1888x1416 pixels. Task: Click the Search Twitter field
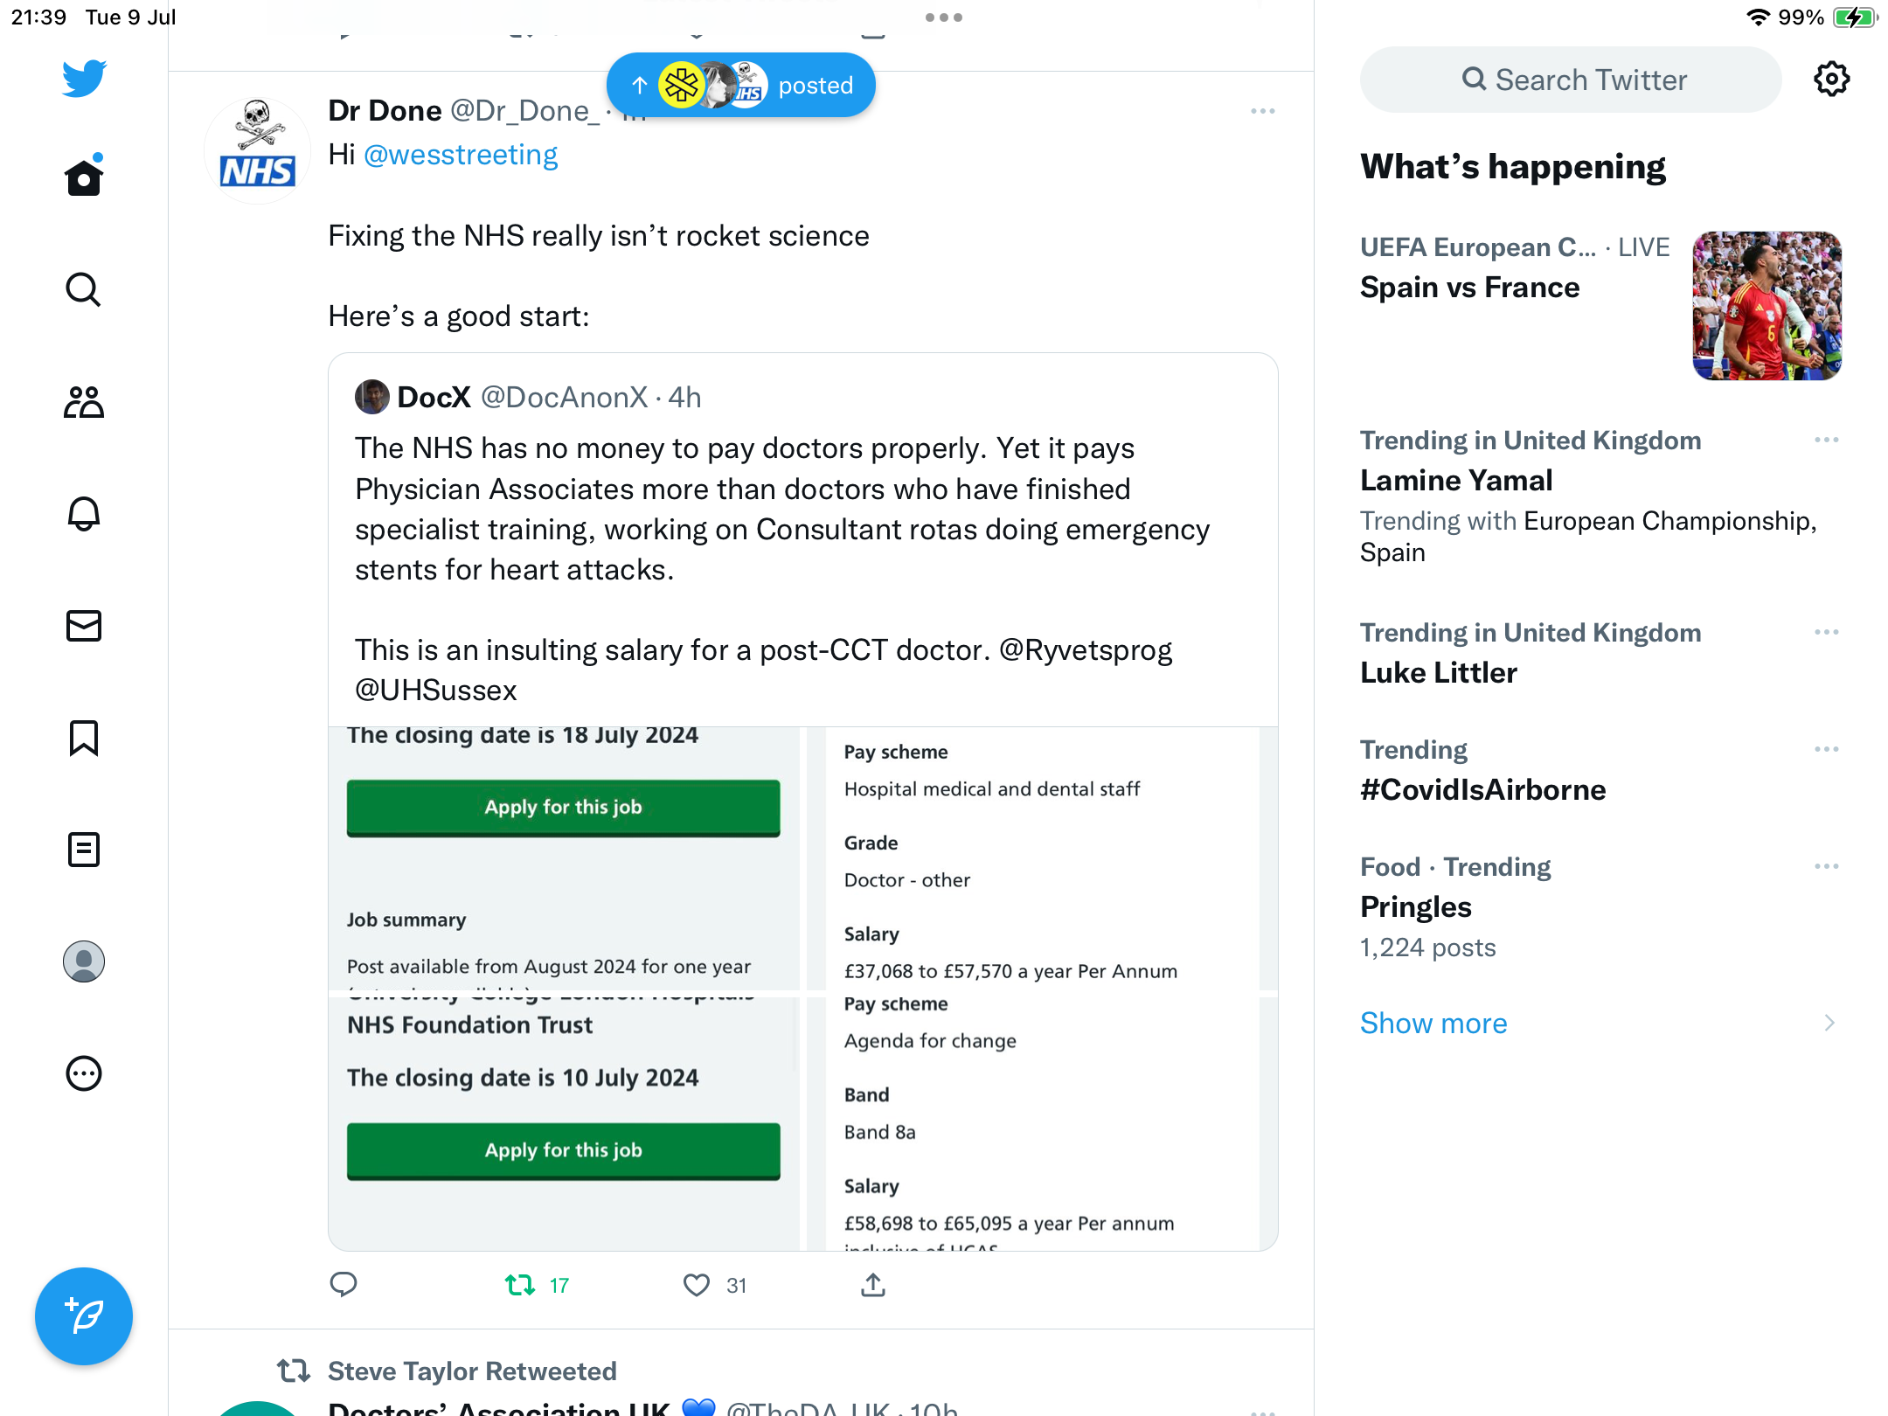(x=1571, y=80)
